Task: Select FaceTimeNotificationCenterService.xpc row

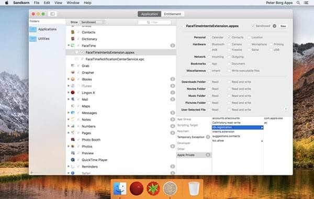Action: click(121, 59)
